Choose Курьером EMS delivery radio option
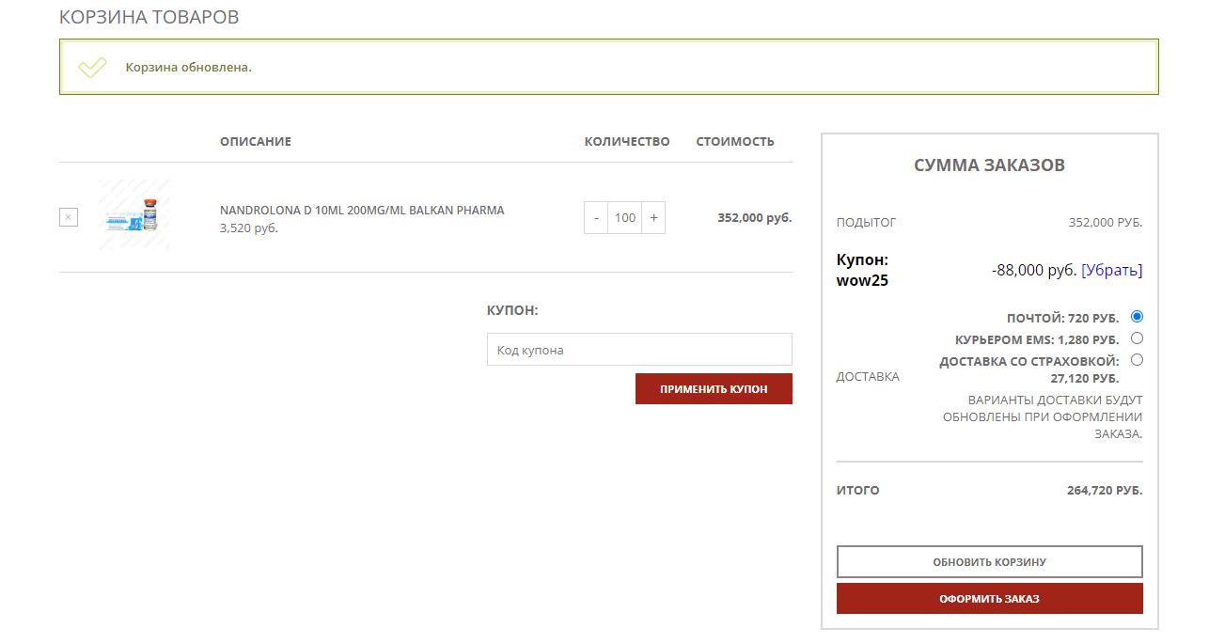Viewport: 1209px width, 644px height. click(x=1138, y=338)
